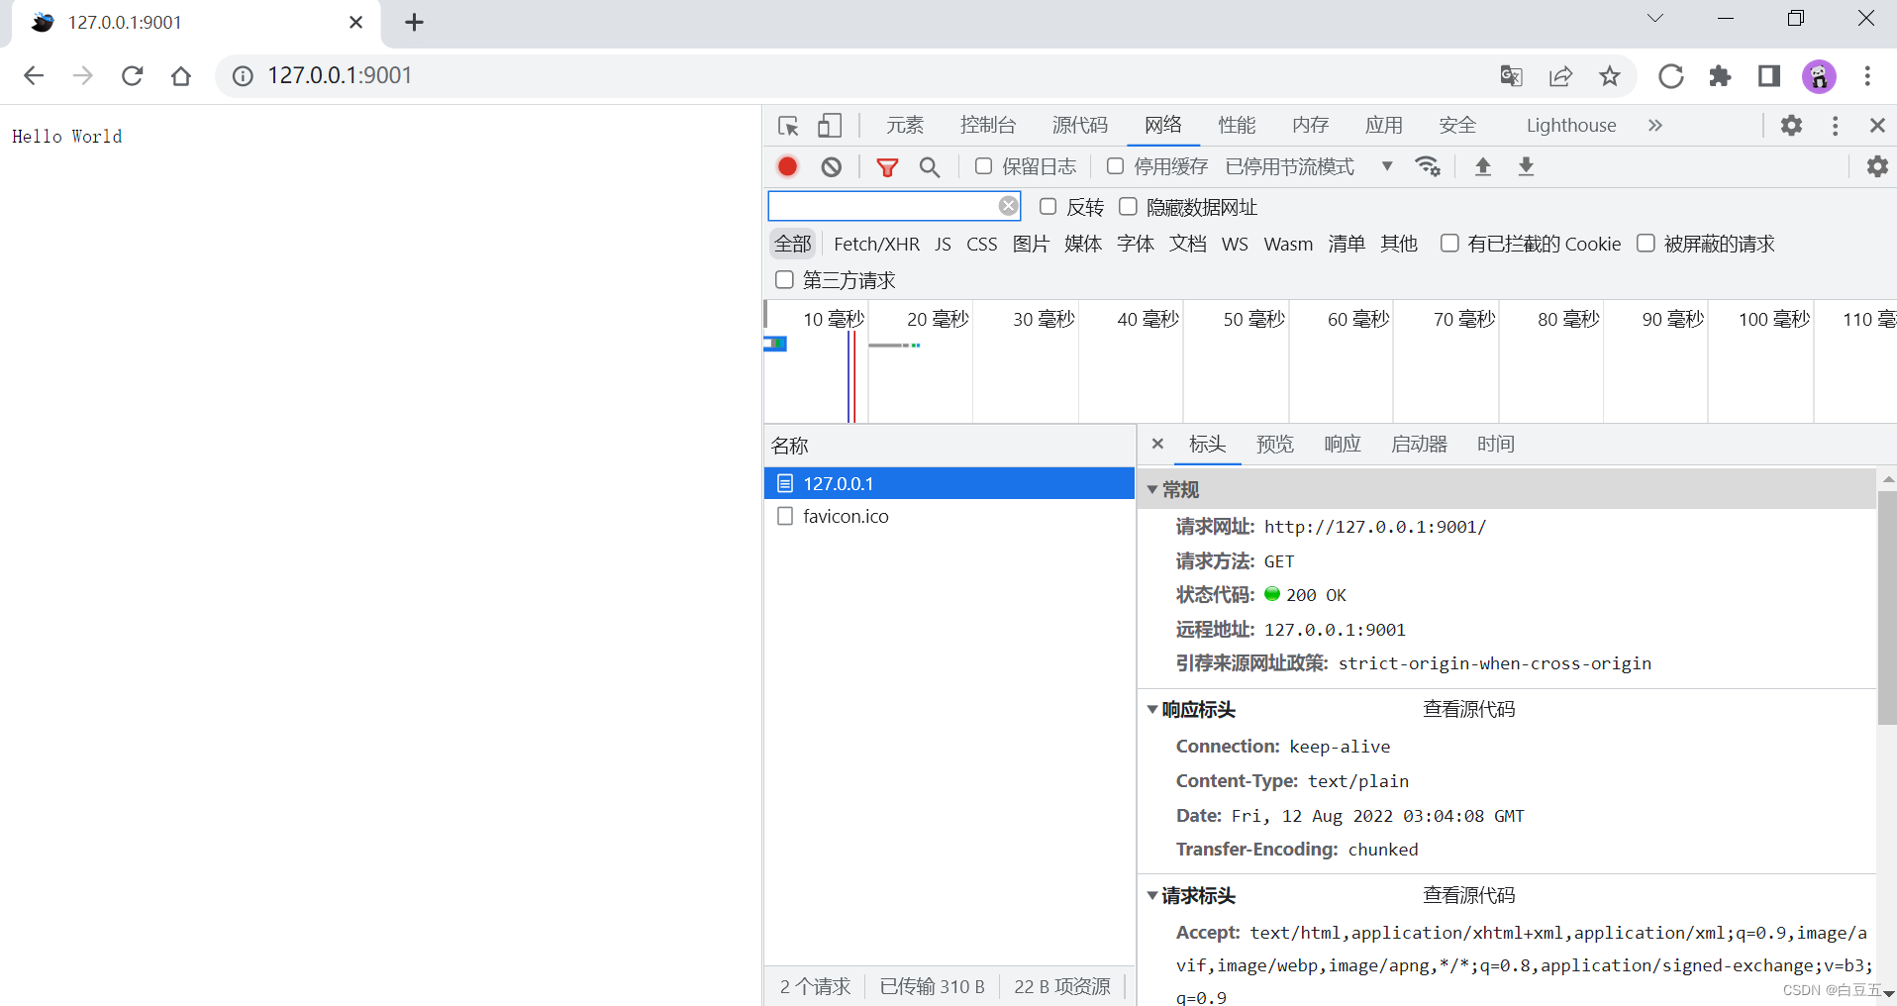Switch to 源代码 tab

coord(1080,126)
